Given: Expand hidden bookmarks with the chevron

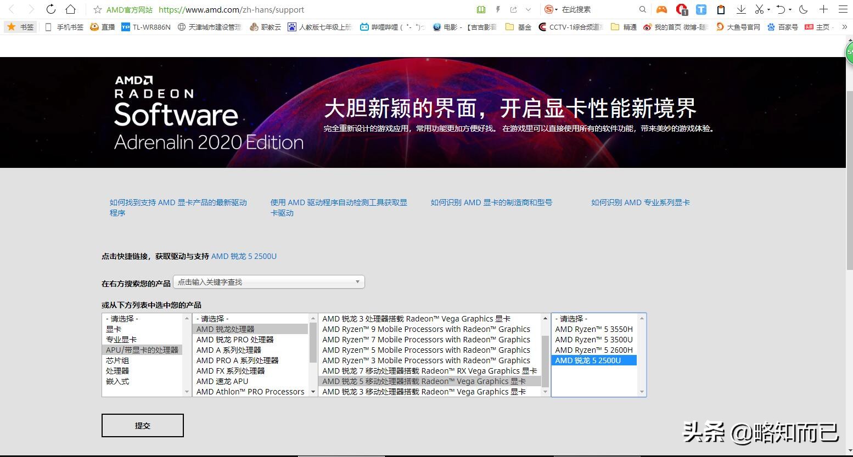Looking at the screenshot, I should 844,26.
